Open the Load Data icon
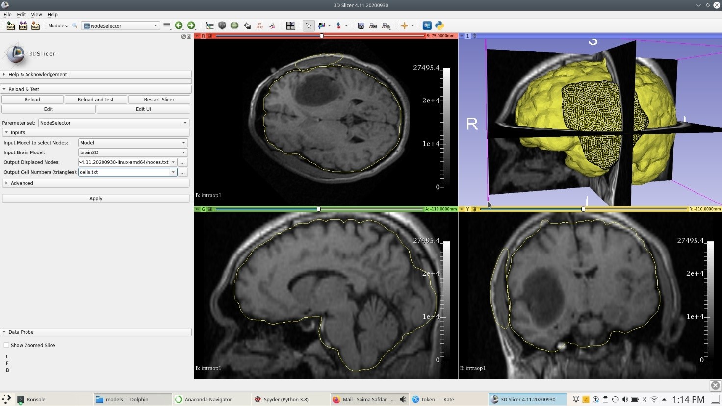This screenshot has width=722, height=406. pos(11,25)
